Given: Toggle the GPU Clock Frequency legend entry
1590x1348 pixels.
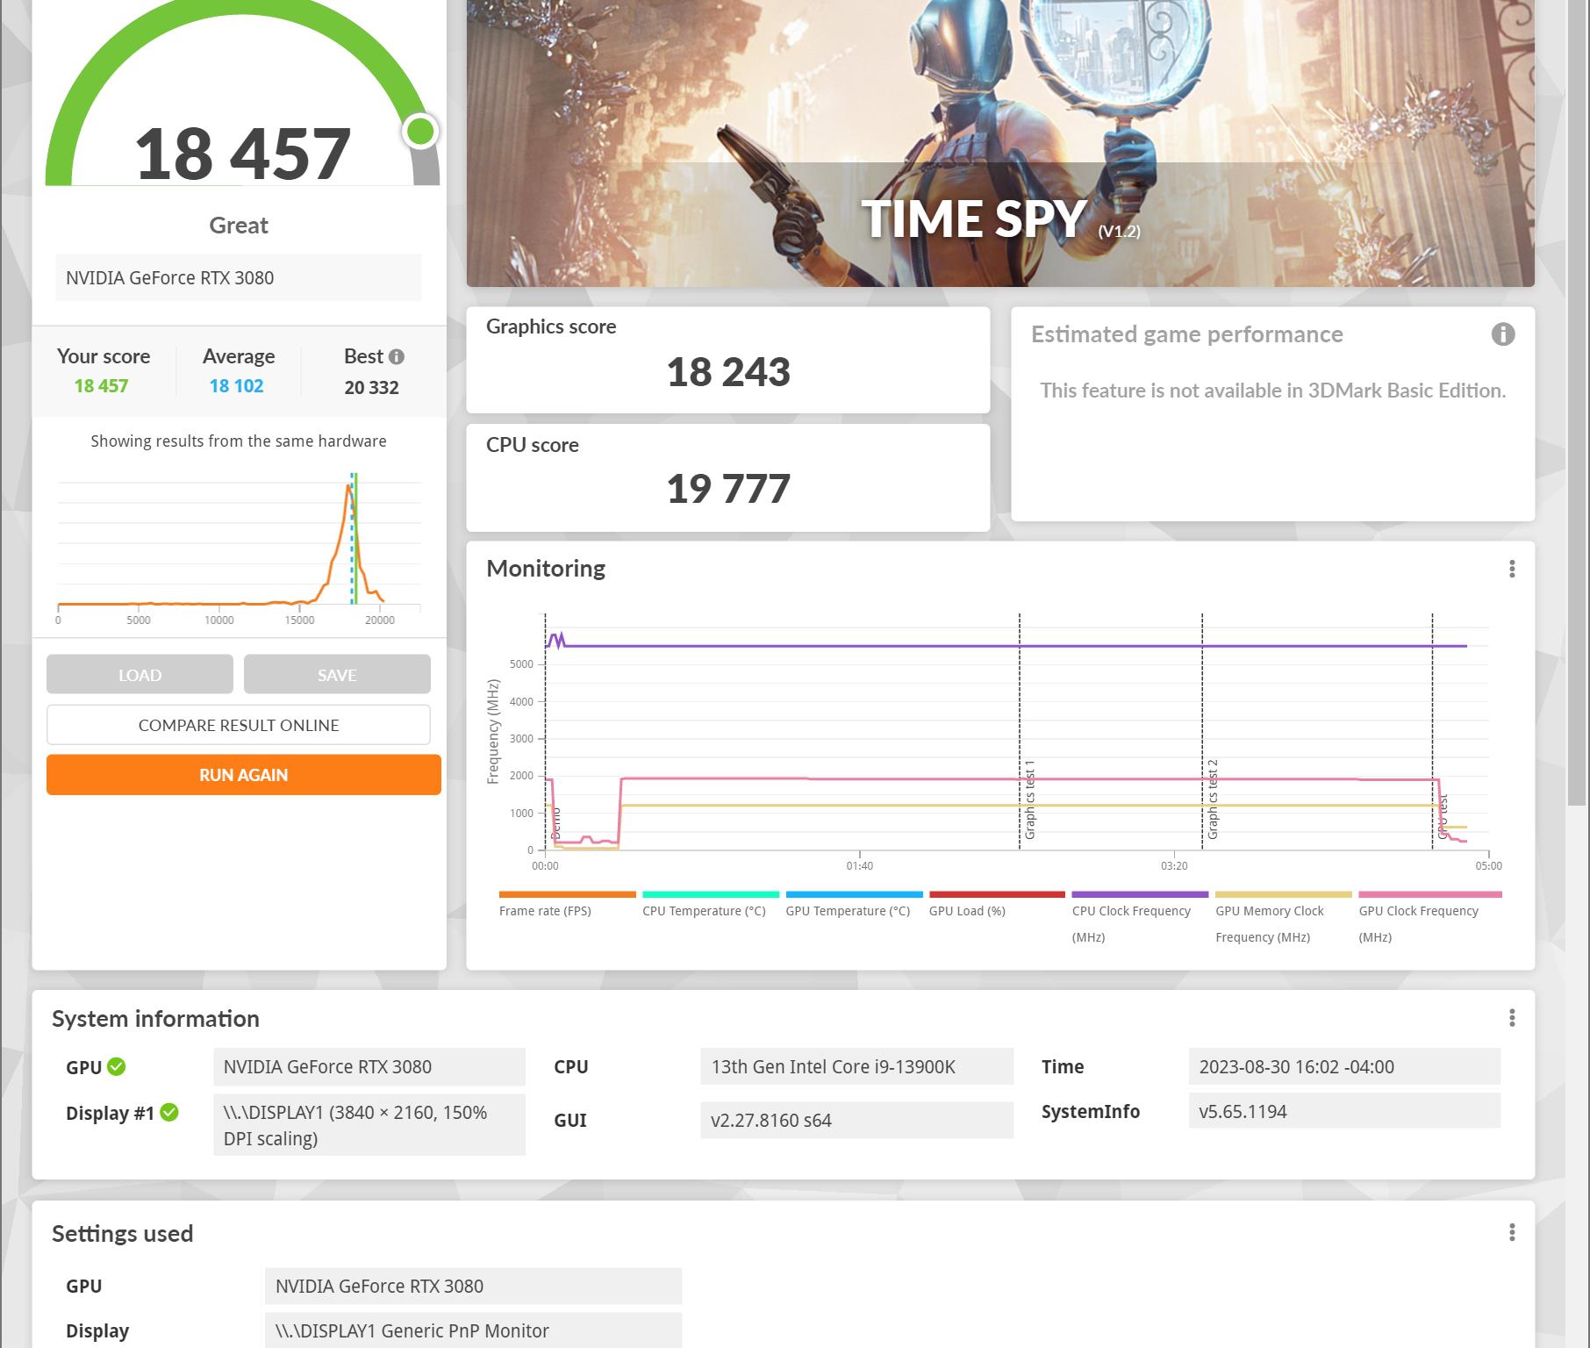Looking at the screenshot, I should click(x=1419, y=911).
